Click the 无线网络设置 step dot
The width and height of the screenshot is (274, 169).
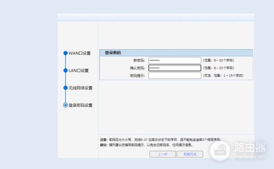coord(65,88)
